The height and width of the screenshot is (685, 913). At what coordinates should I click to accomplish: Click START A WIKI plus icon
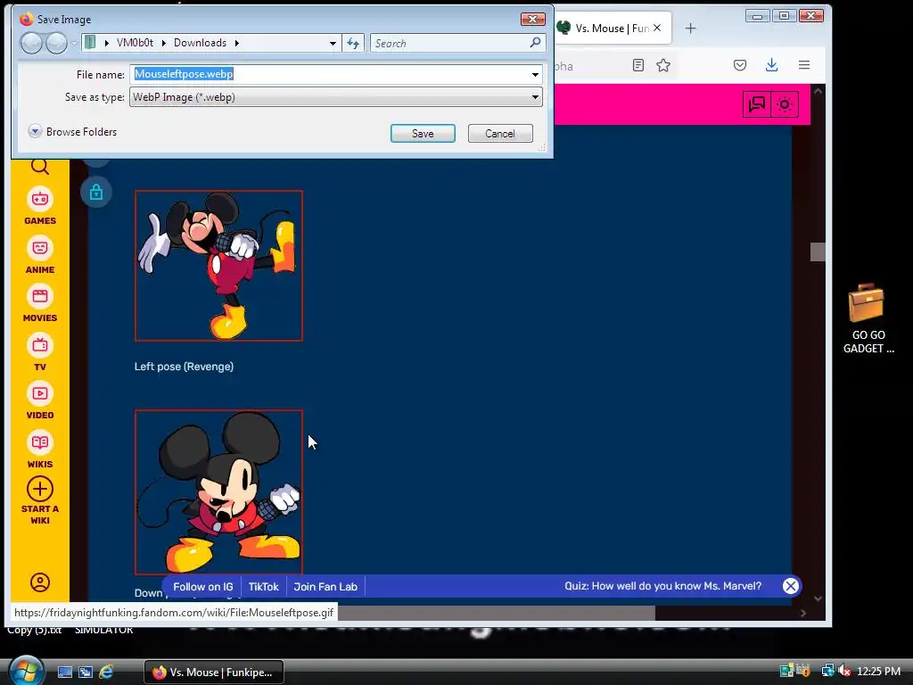[39, 489]
